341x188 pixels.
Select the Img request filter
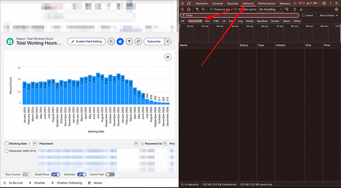click(x=240, y=21)
